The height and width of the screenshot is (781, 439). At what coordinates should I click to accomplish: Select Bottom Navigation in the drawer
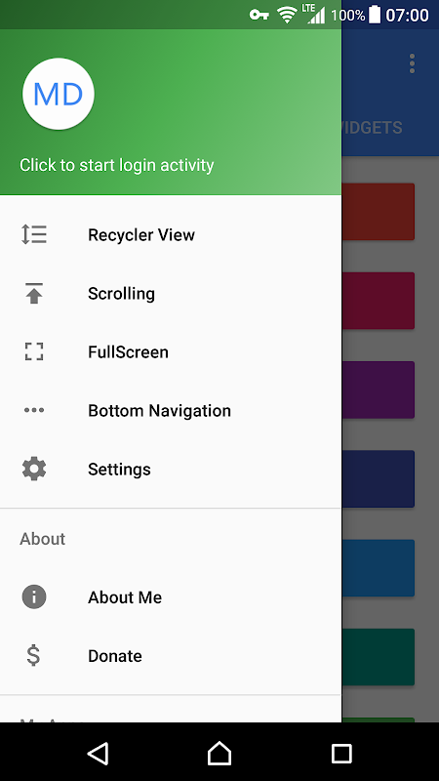click(x=171, y=410)
